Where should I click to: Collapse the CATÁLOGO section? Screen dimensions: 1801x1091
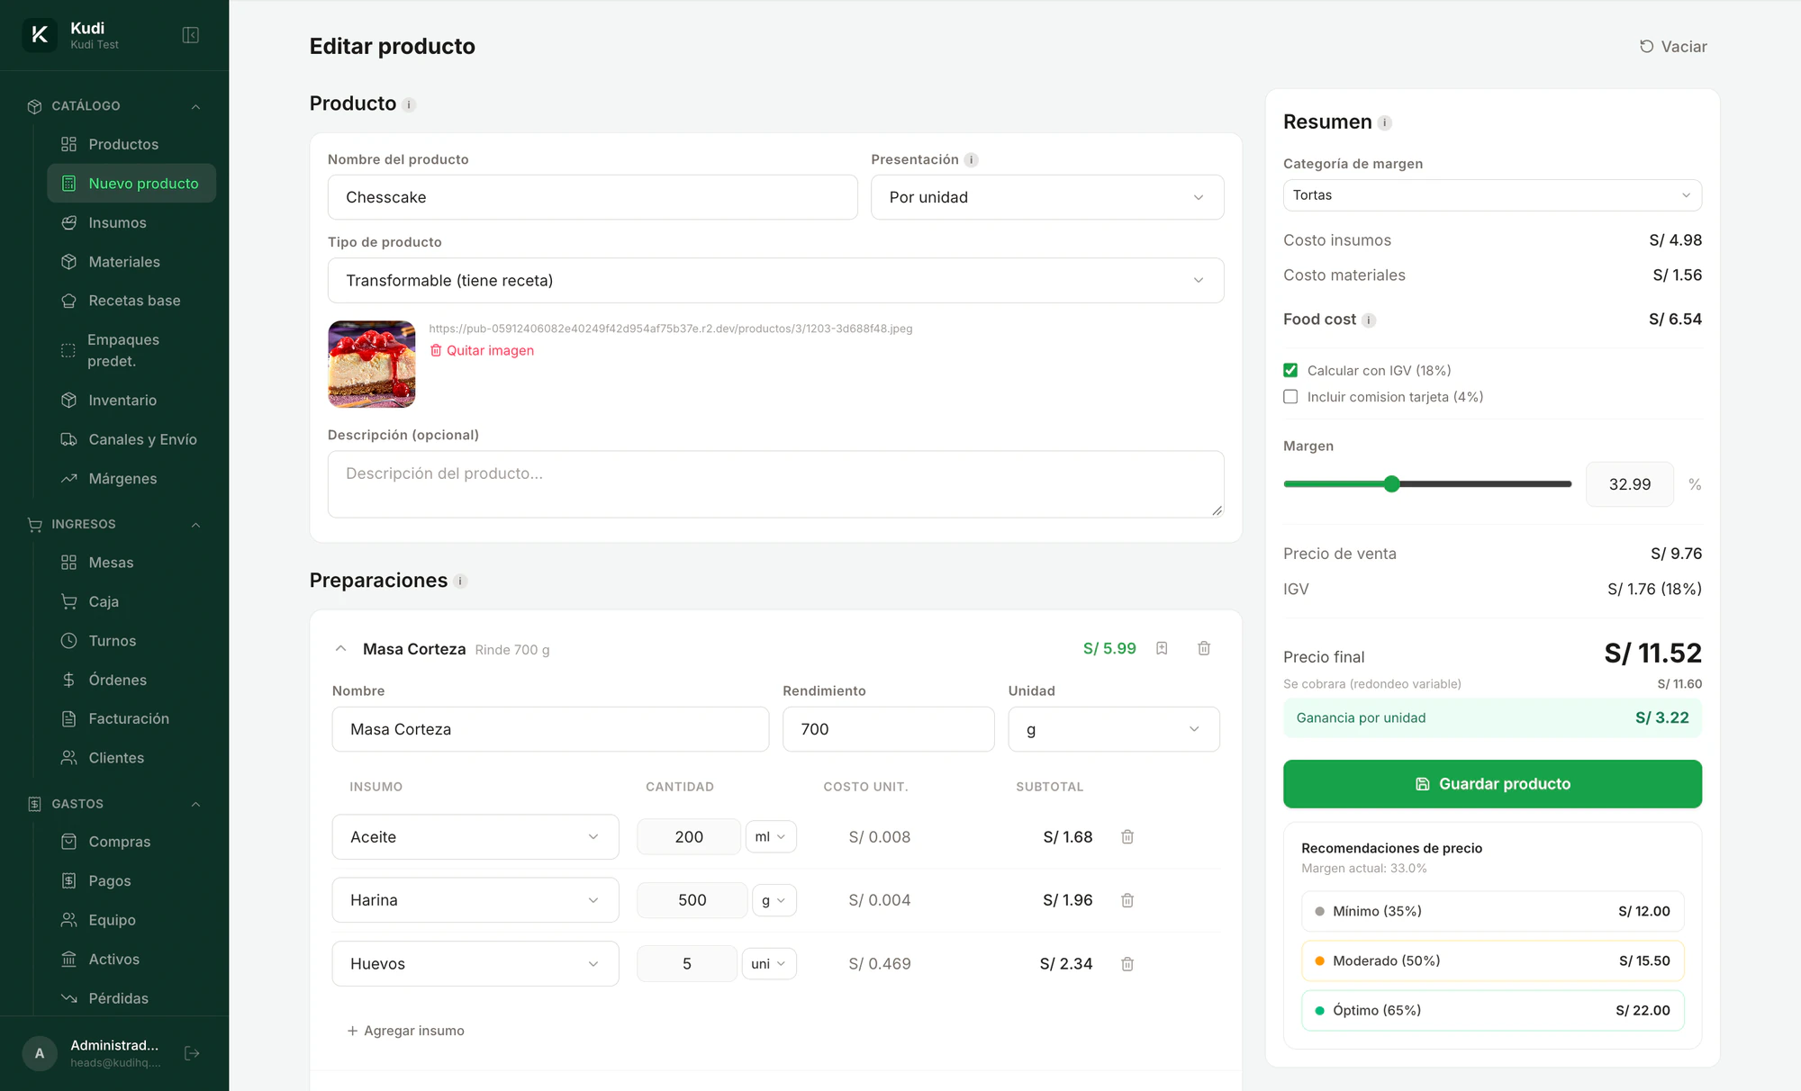[195, 106]
